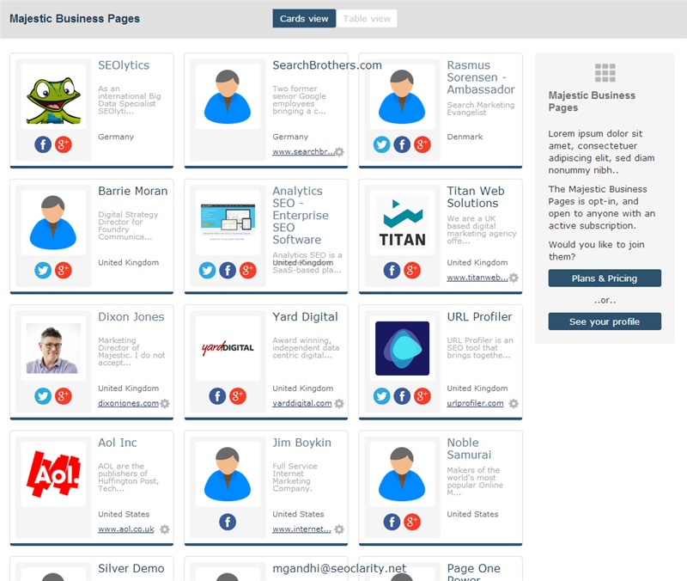Click gear icon beside www.internet link

(339, 529)
